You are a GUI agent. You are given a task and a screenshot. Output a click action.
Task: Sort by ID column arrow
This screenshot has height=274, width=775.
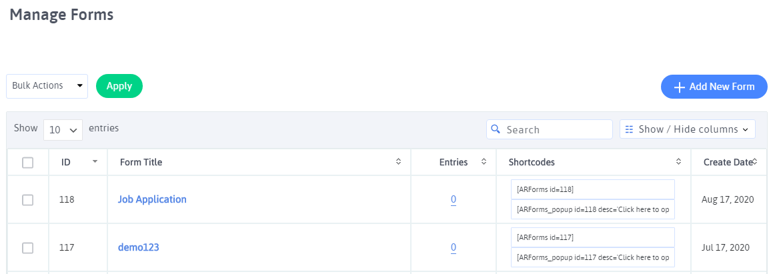point(95,161)
